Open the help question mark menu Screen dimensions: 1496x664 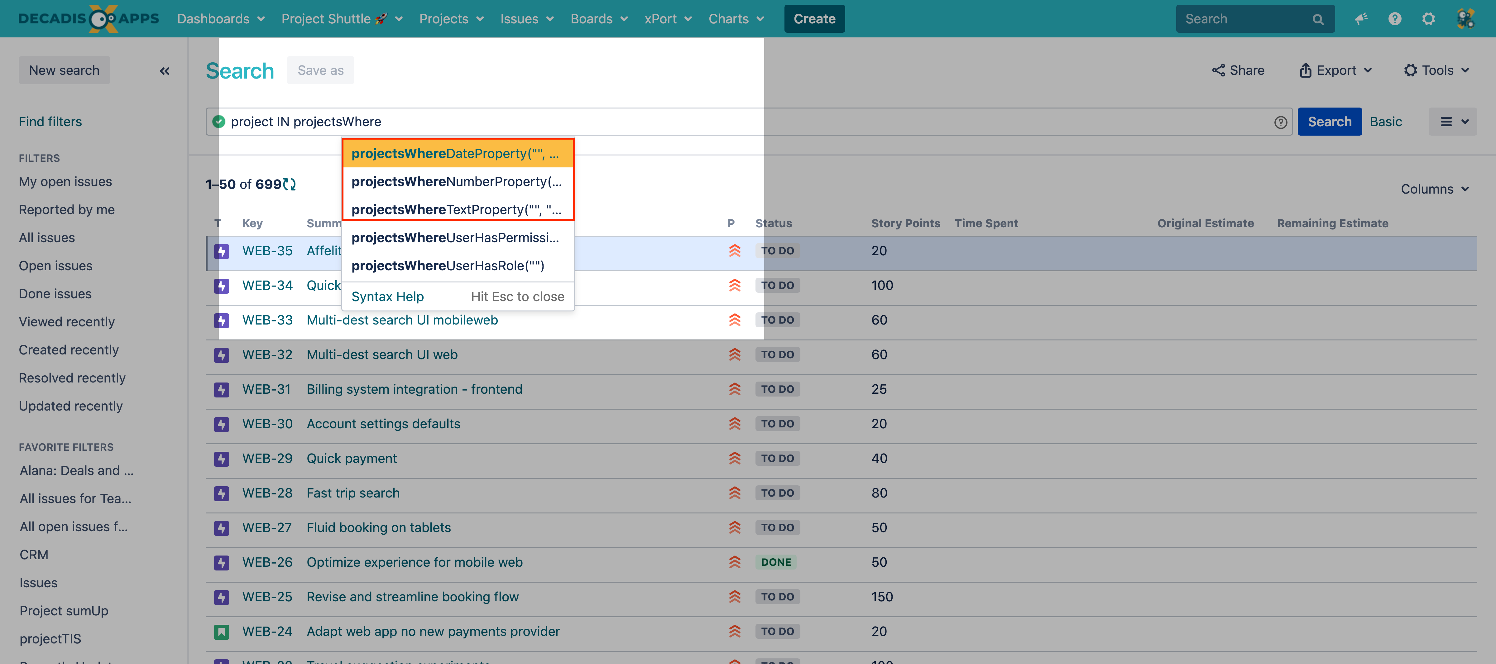tap(1394, 19)
